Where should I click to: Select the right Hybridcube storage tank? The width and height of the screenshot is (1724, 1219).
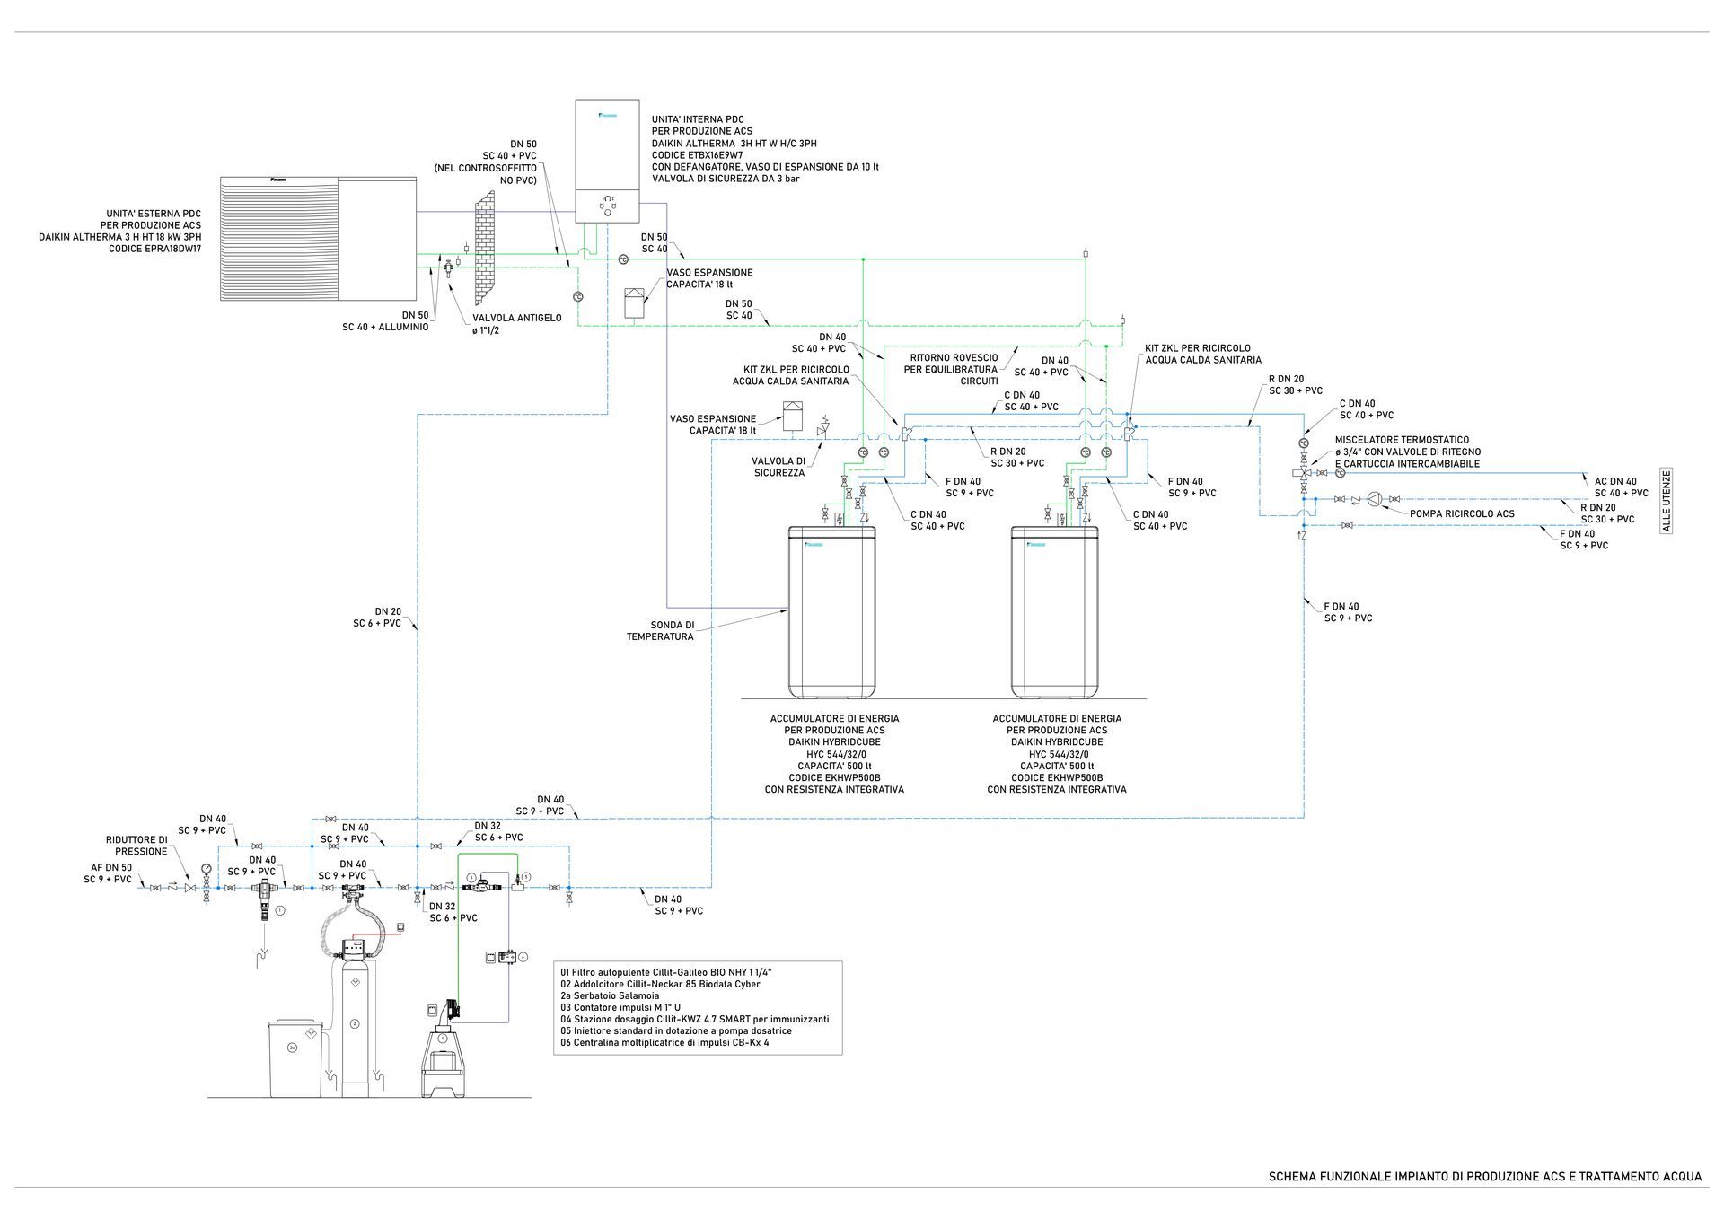point(1054,612)
